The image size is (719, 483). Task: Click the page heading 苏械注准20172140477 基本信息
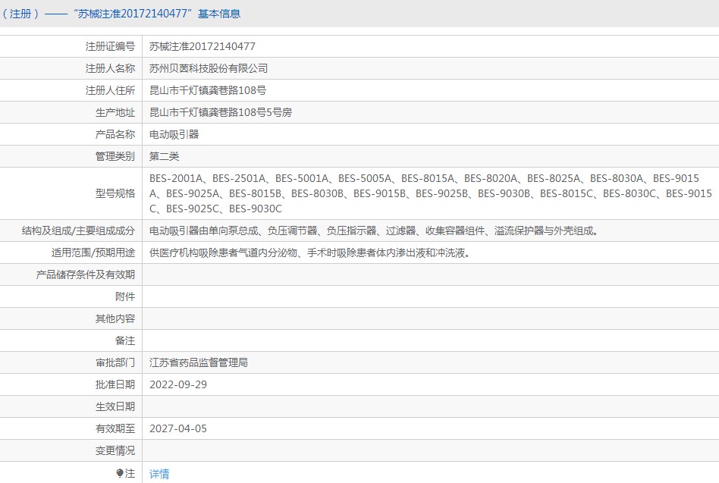(159, 14)
